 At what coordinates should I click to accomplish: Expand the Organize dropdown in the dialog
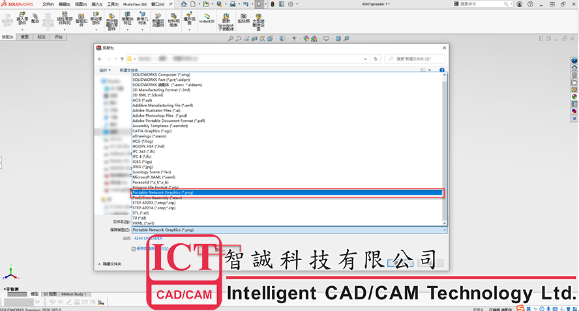[105, 70]
